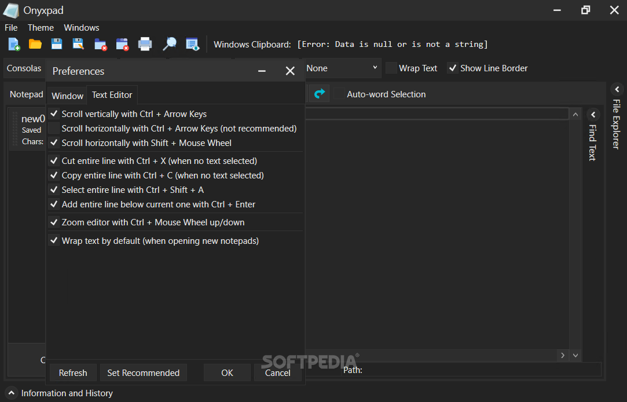
Task: Enable horizontal scroll with Ctrl + Arrow Keys
Action: tap(54, 128)
